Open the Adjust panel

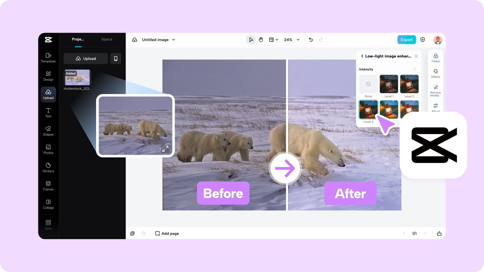click(435, 107)
